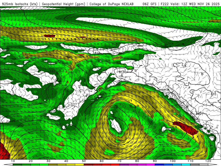Click the colorbar's right end arrow
Screen dimensions: 221x166
(213, 165)
